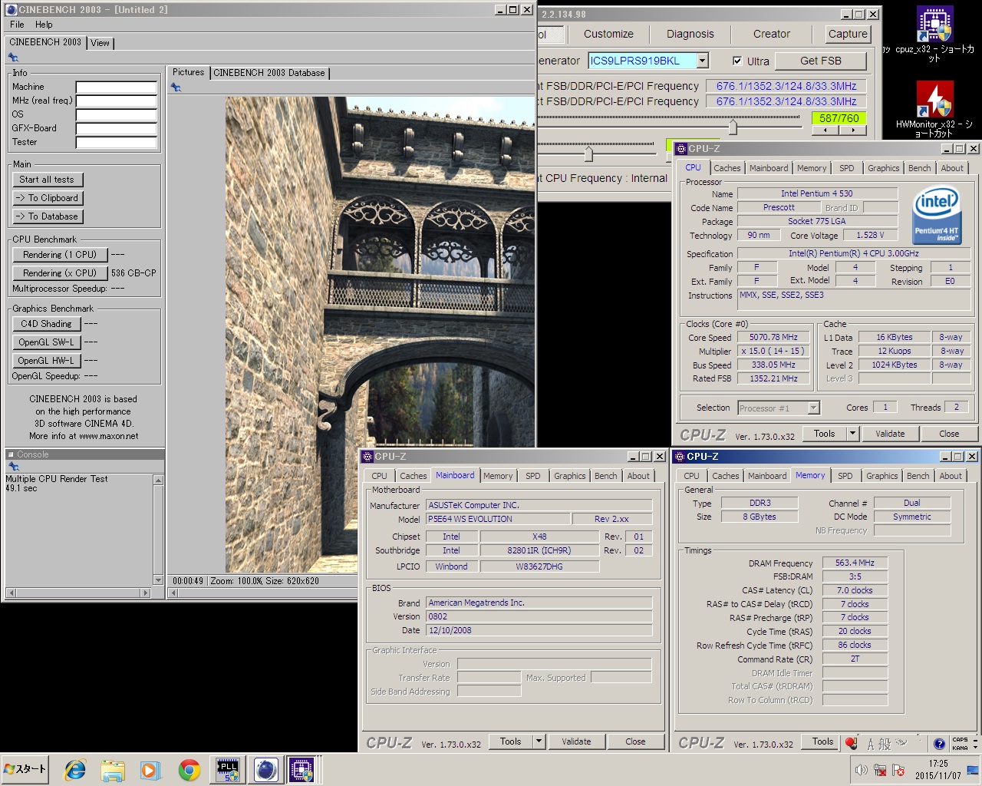Click the DRAM Frequency value 563.4 MHz
This screenshot has height=786, width=982.
coord(855,563)
